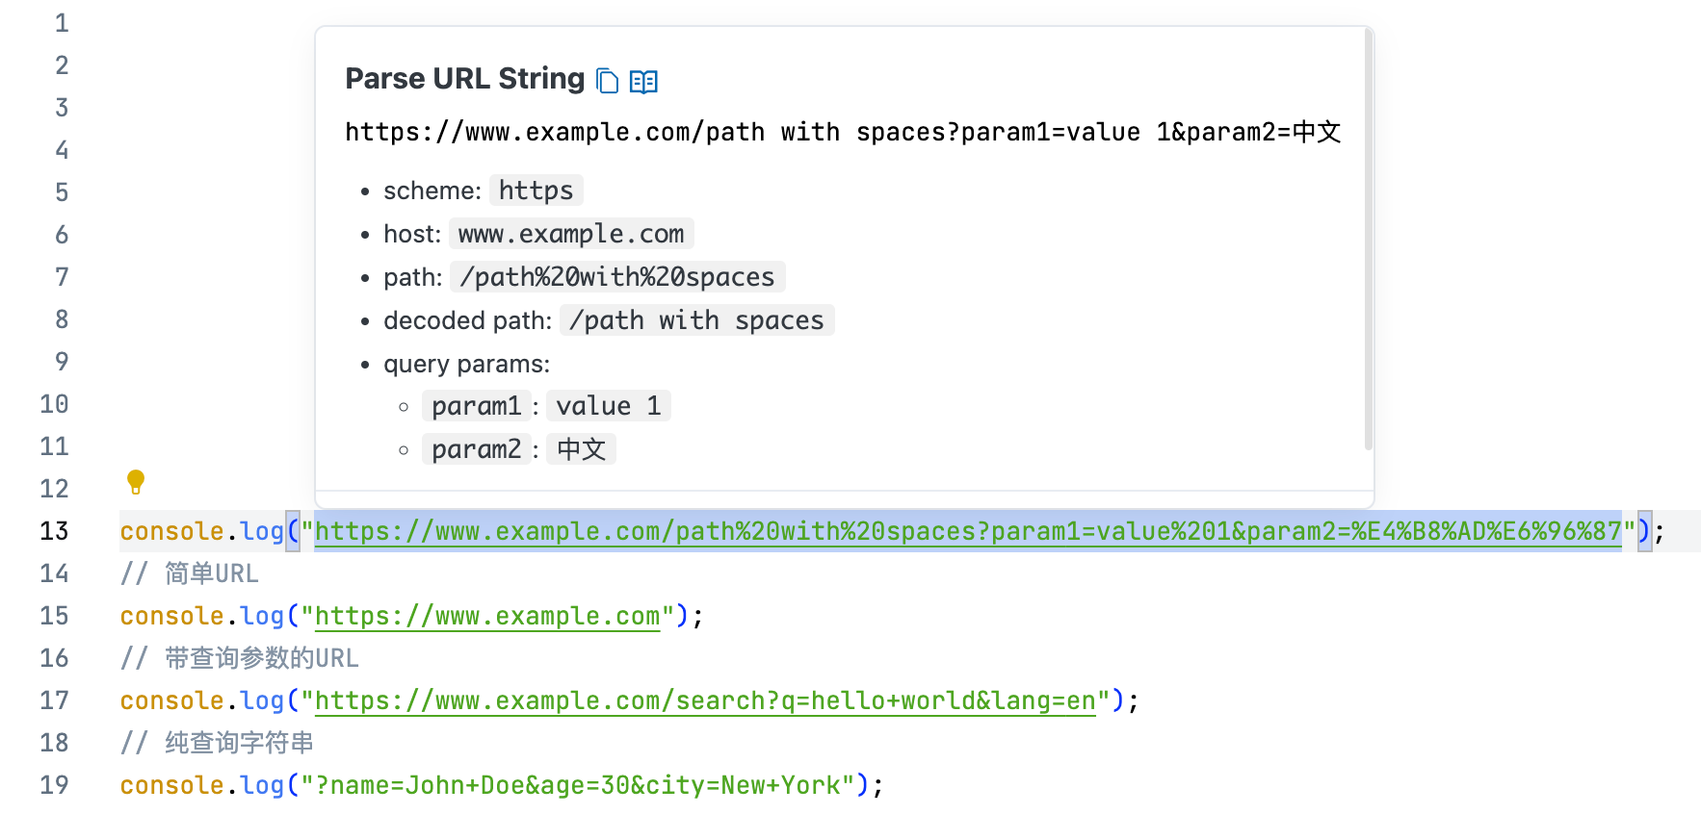Image resolution: width=1701 pixels, height=814 pixels.
Task: Click the param2 key in popup
Action: pos(477,449)
